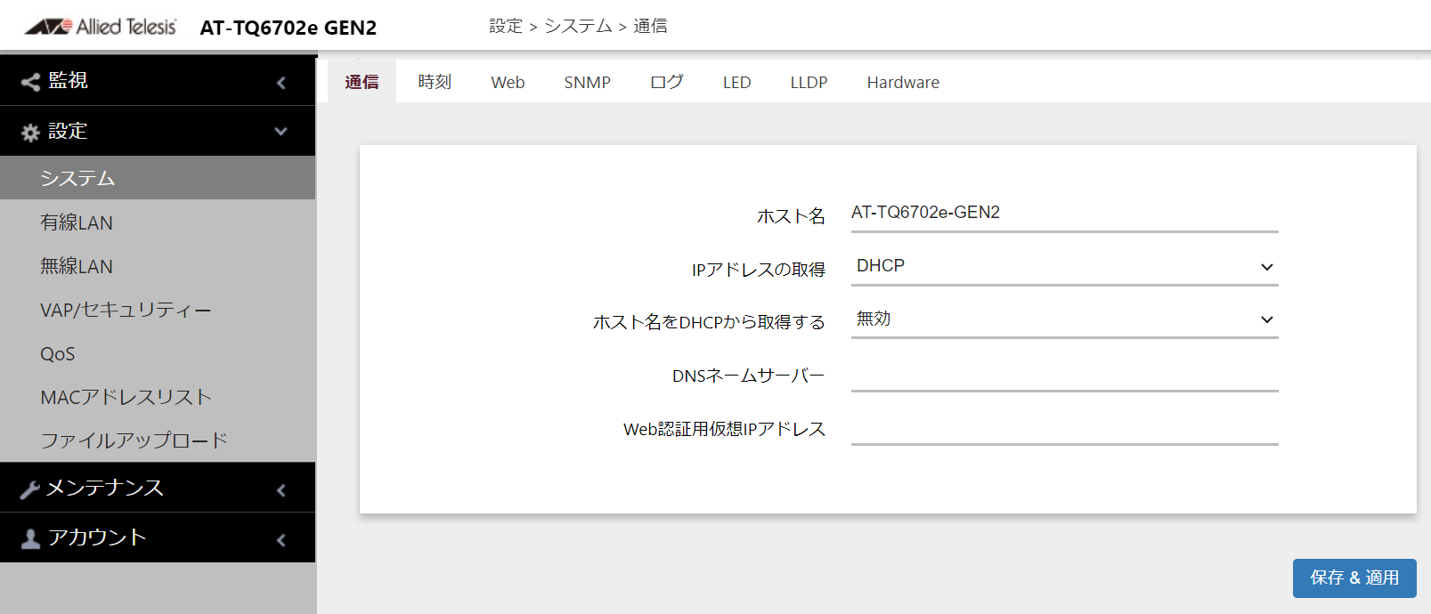This screenshot has width=1431, height=614.
Task: Click the AT-TQ6702e GEN2 product title
Action: tap(289, 28)
